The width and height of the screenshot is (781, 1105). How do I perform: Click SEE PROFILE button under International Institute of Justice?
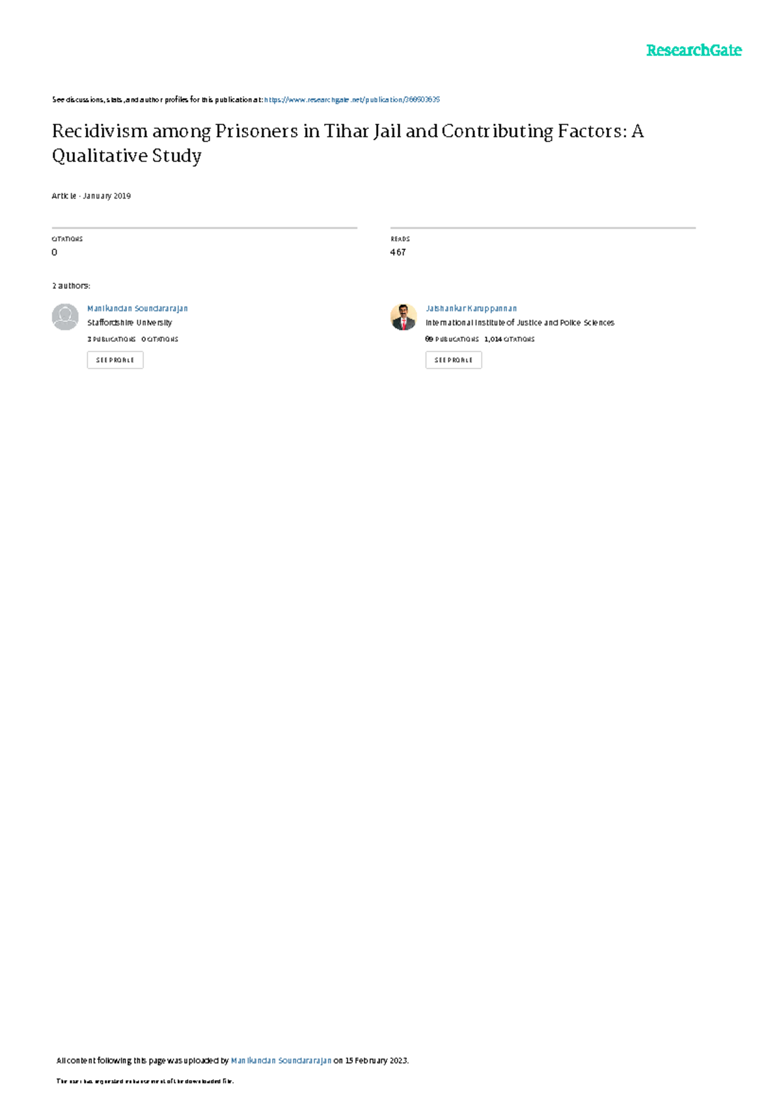454,360
